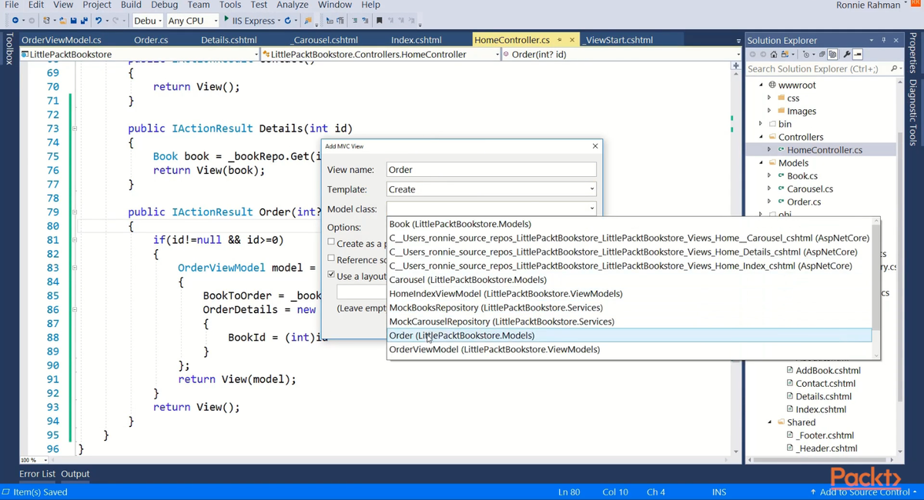Open the Build menu

[x=131, y=5]
